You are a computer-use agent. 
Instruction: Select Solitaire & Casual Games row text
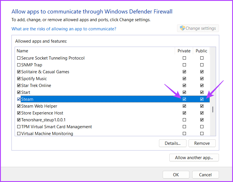click(45, 72)
